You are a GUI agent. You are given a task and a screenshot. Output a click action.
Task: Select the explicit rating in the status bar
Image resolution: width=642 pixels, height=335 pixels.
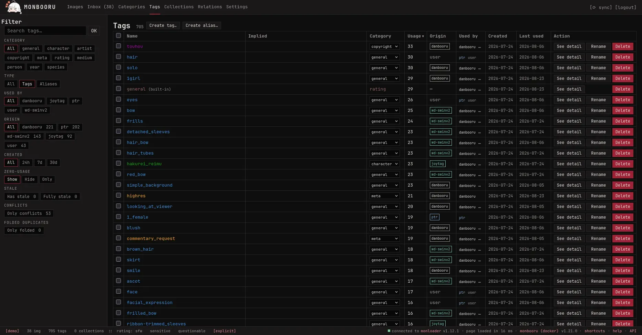click(225, 331)
